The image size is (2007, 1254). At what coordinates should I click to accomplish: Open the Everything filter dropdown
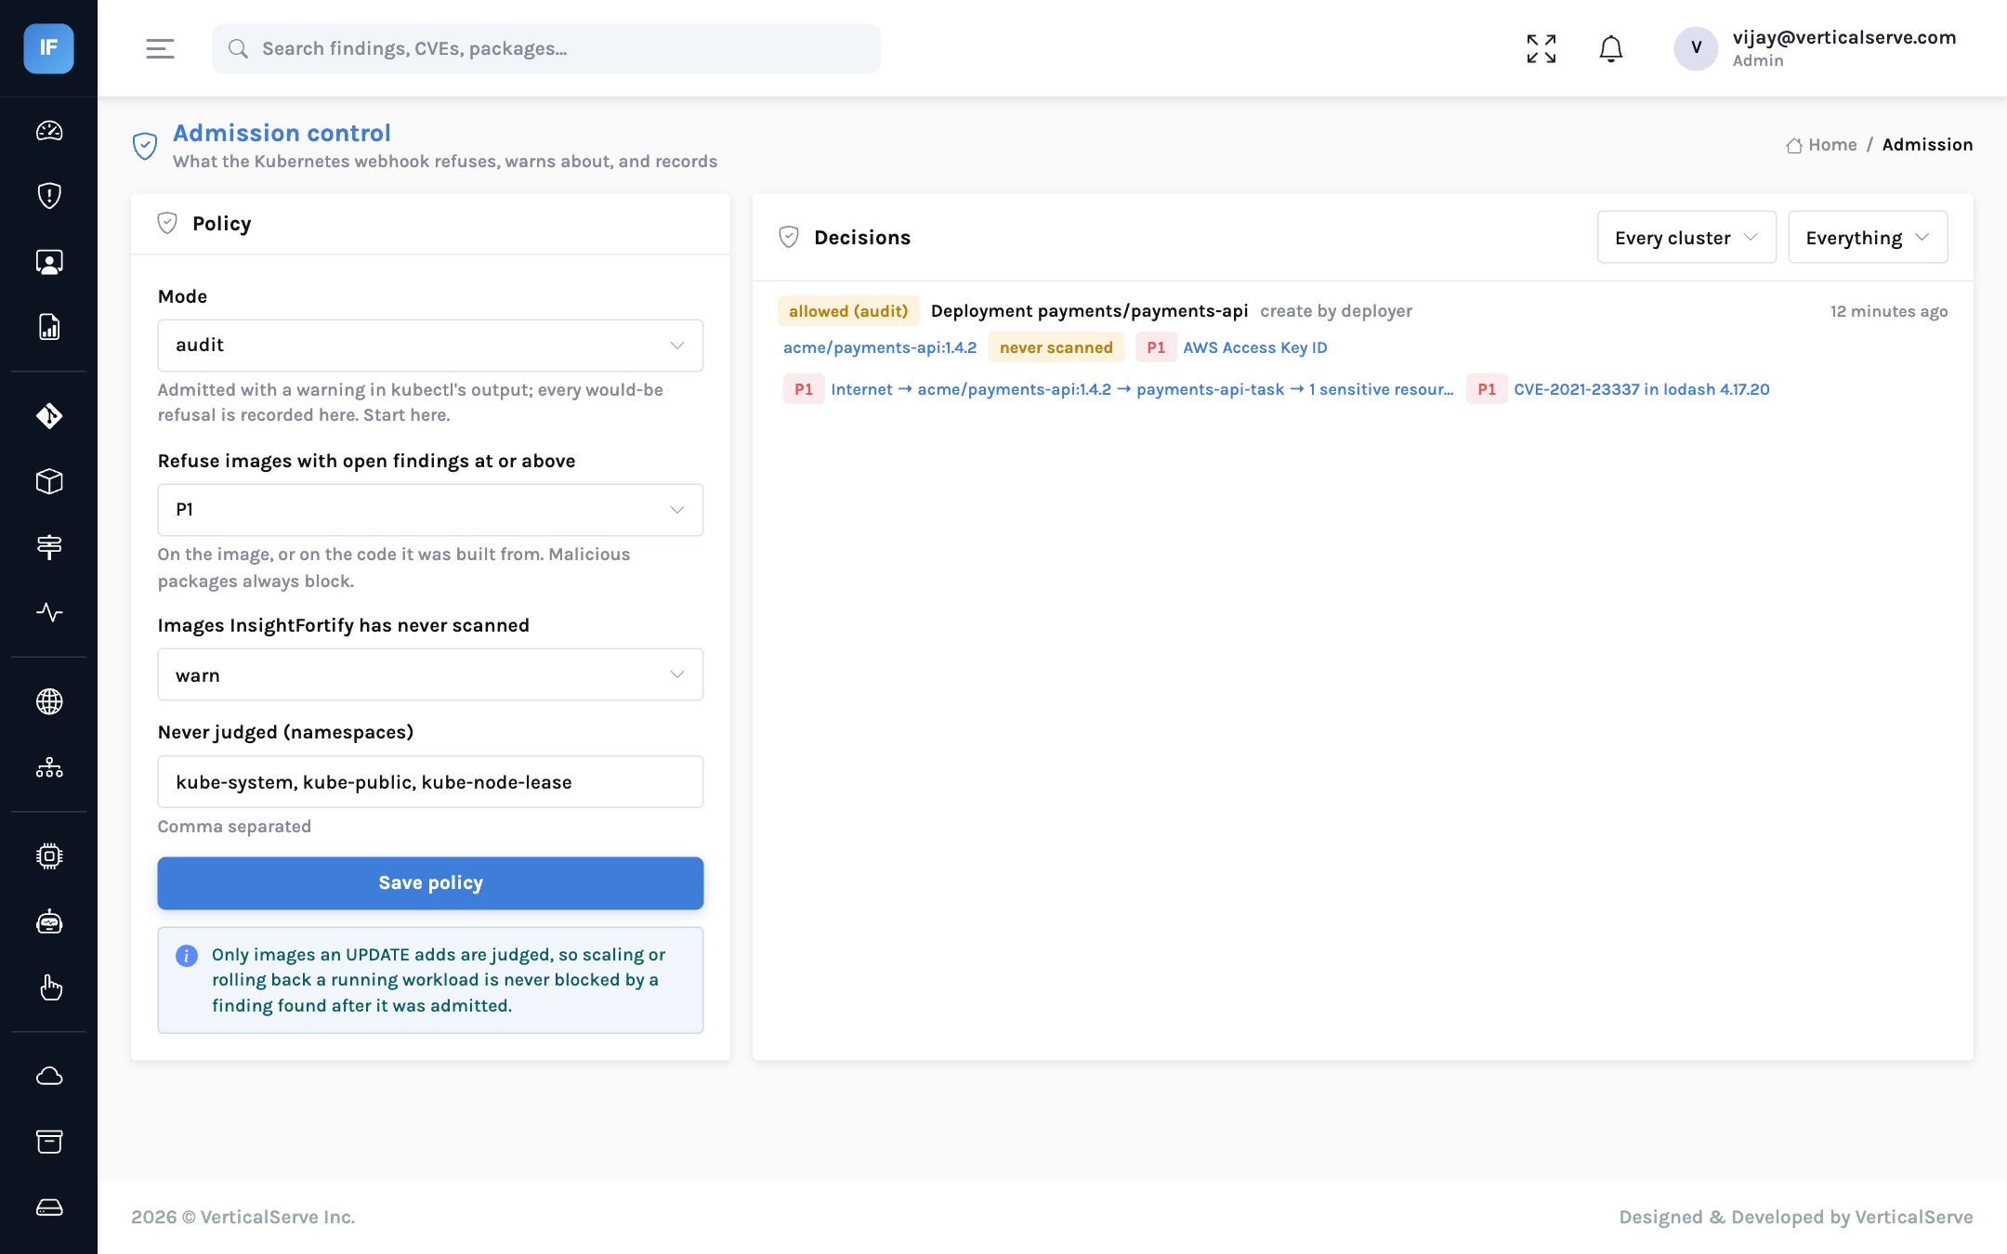tap(1868, 237)
